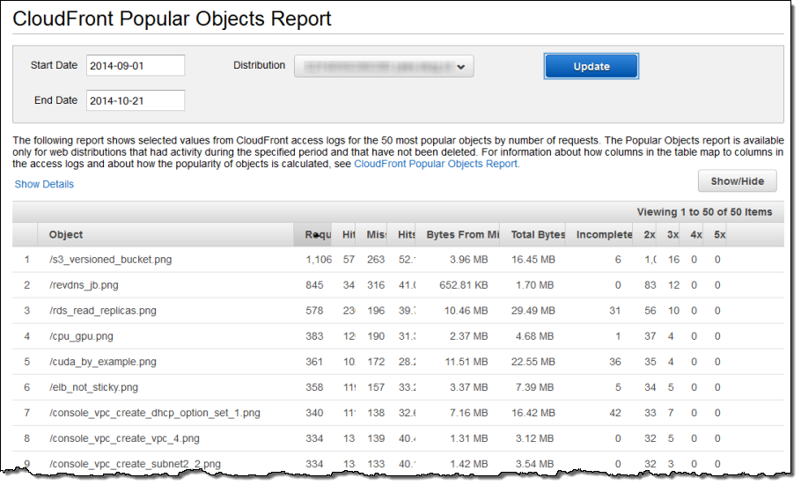This screenshot has height=485, width=801.
Task: Select the /rds_read_replicas.png object
Action: 102,311
